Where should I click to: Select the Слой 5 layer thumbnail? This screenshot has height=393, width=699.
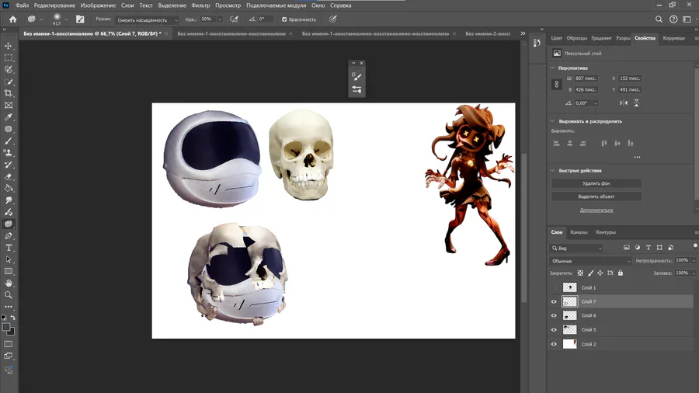[569, 330]
